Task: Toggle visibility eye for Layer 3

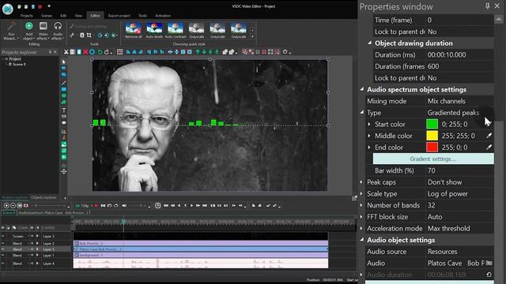Action: (3, 236)
